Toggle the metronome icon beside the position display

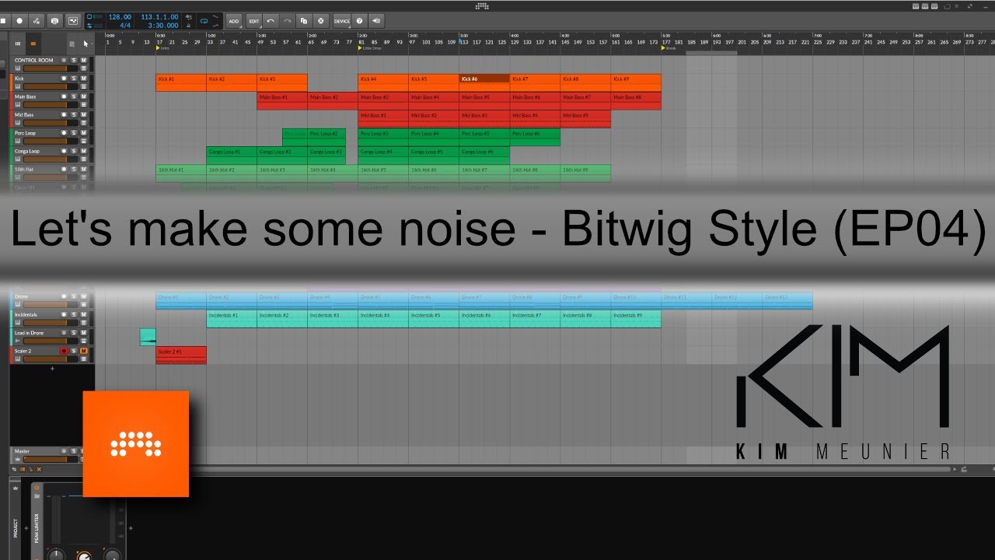click(x=189, y=26)
